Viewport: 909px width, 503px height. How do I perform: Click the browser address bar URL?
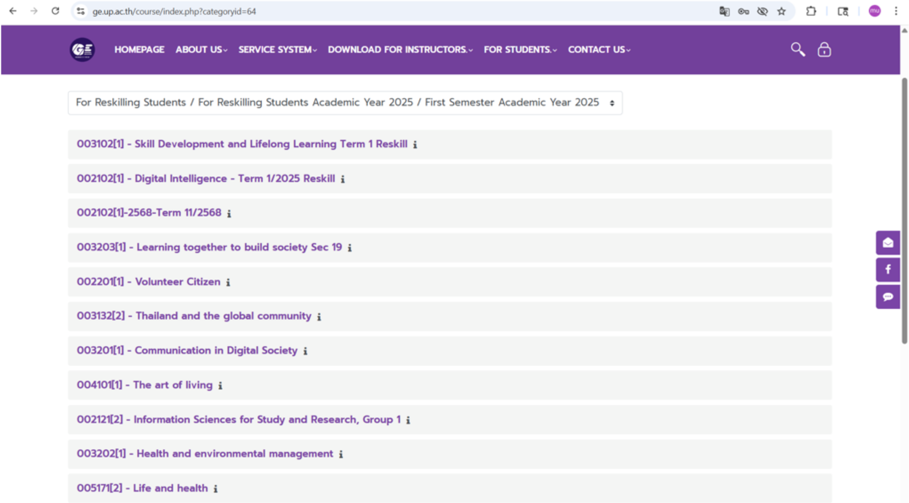pyautogui.click(x=174, y=12)
